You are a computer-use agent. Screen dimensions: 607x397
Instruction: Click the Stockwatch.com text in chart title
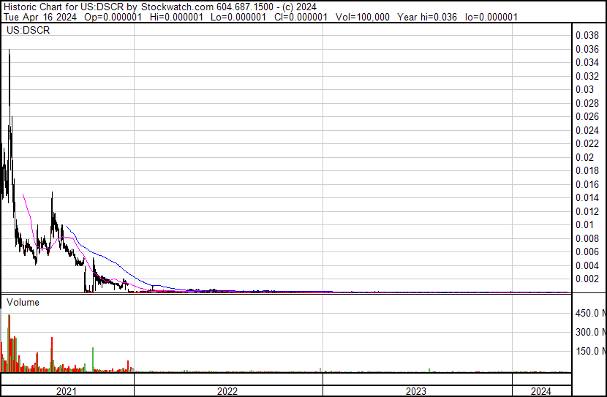[176, 5]
